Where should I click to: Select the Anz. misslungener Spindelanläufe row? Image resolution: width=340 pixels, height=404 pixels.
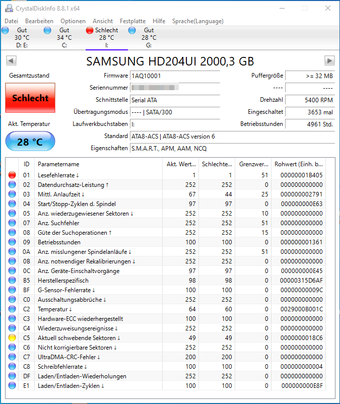point(166,252)
